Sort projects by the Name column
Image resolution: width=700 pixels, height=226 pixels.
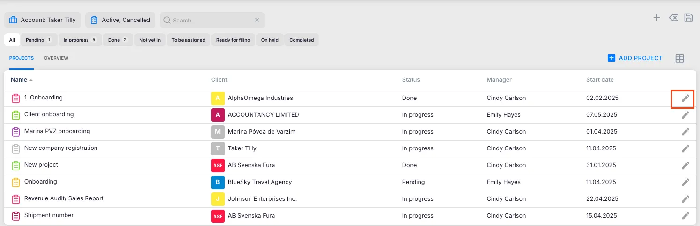coord(19,80)
